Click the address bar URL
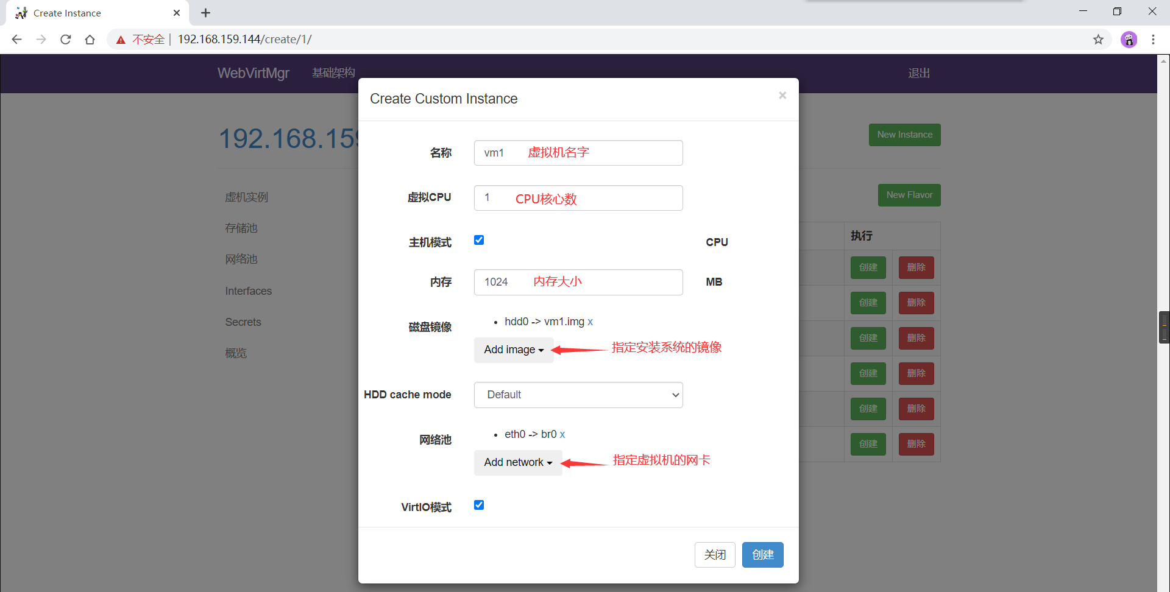Viewport: 1170px width, 592px height. point(244,40)
